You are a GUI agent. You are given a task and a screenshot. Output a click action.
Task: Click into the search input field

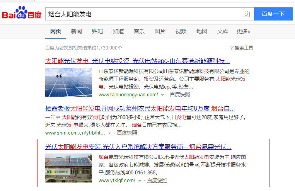point(143,14)
